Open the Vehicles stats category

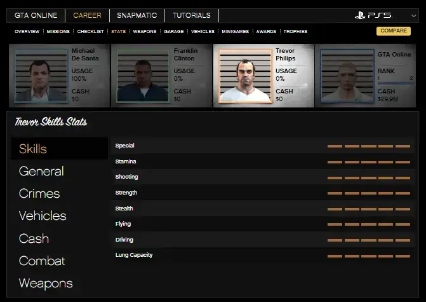point(43,216)
